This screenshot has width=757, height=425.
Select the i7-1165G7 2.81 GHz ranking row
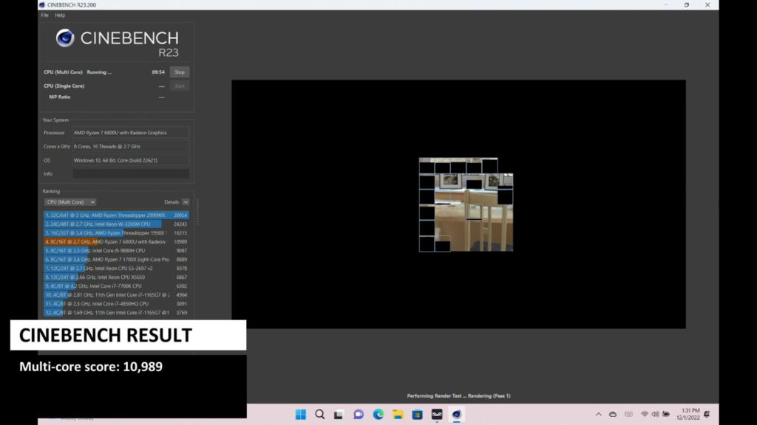click(x=116, y=294)
